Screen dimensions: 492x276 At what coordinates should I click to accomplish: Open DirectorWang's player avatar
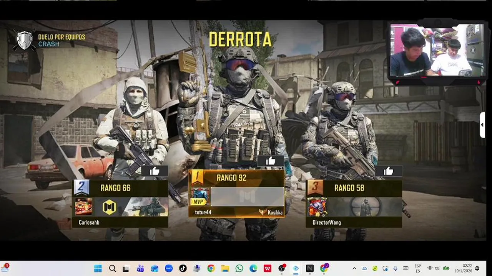tap(317, 207)
